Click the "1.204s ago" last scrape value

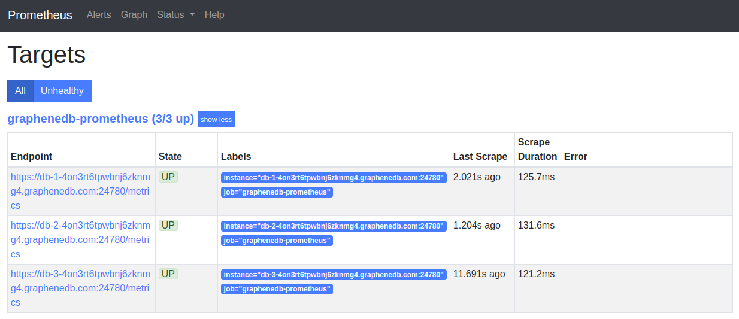point(477,225)
